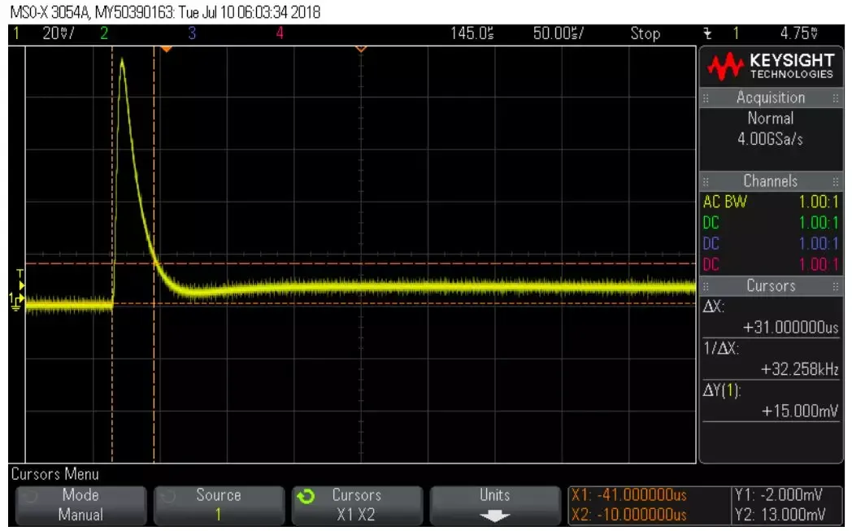Click the grip icon left of Acquisition header
The height and width of the screenshot is (531, 852).
coord(706,98)
